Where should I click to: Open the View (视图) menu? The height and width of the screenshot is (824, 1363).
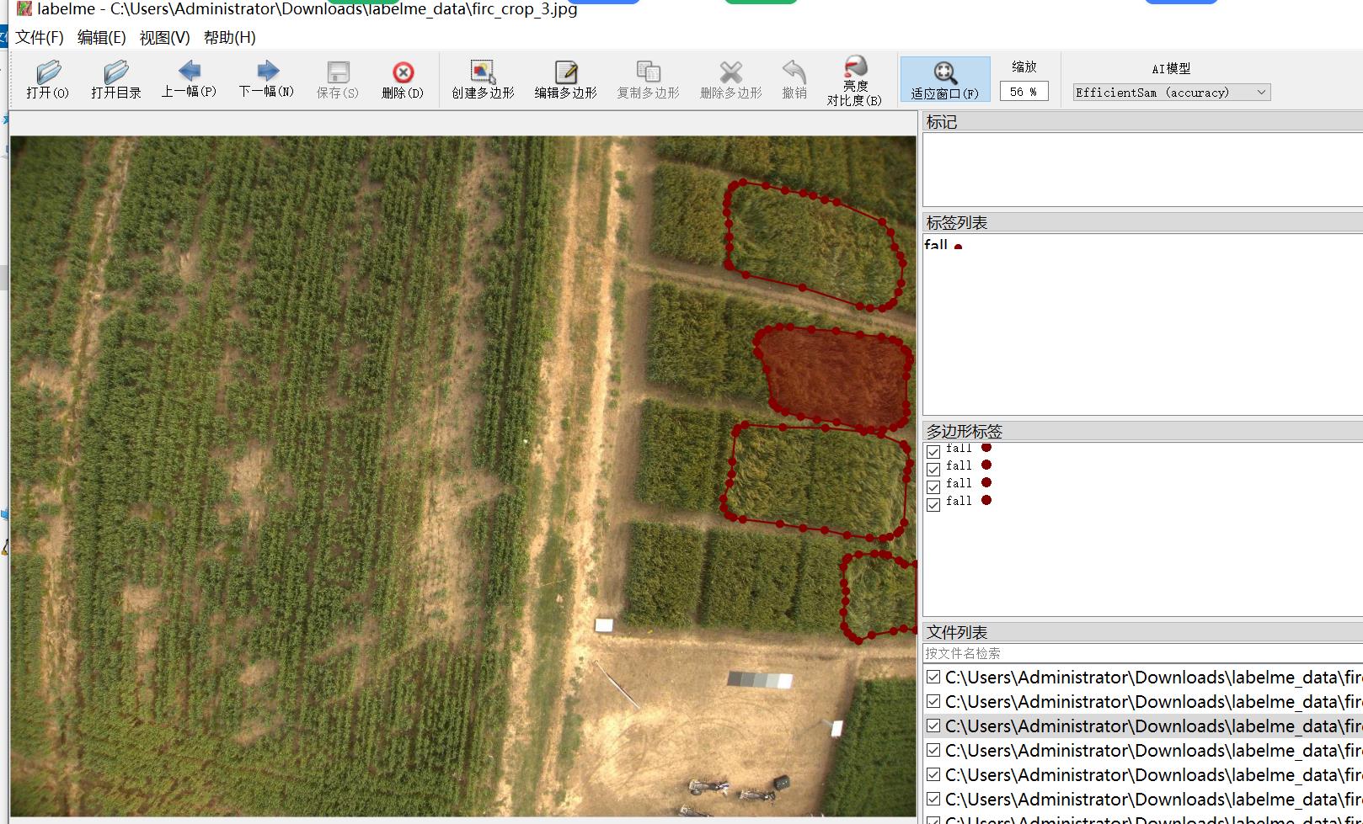164,38
